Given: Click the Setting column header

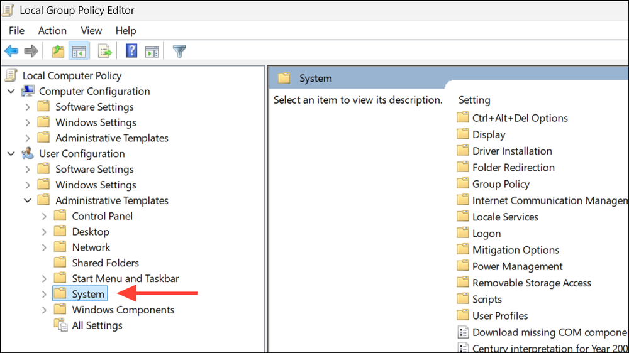Looking at the screenshot, I should [474, 100].
